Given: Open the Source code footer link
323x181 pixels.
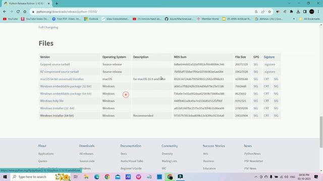Looking at the screenshot, I should (87, 161).
